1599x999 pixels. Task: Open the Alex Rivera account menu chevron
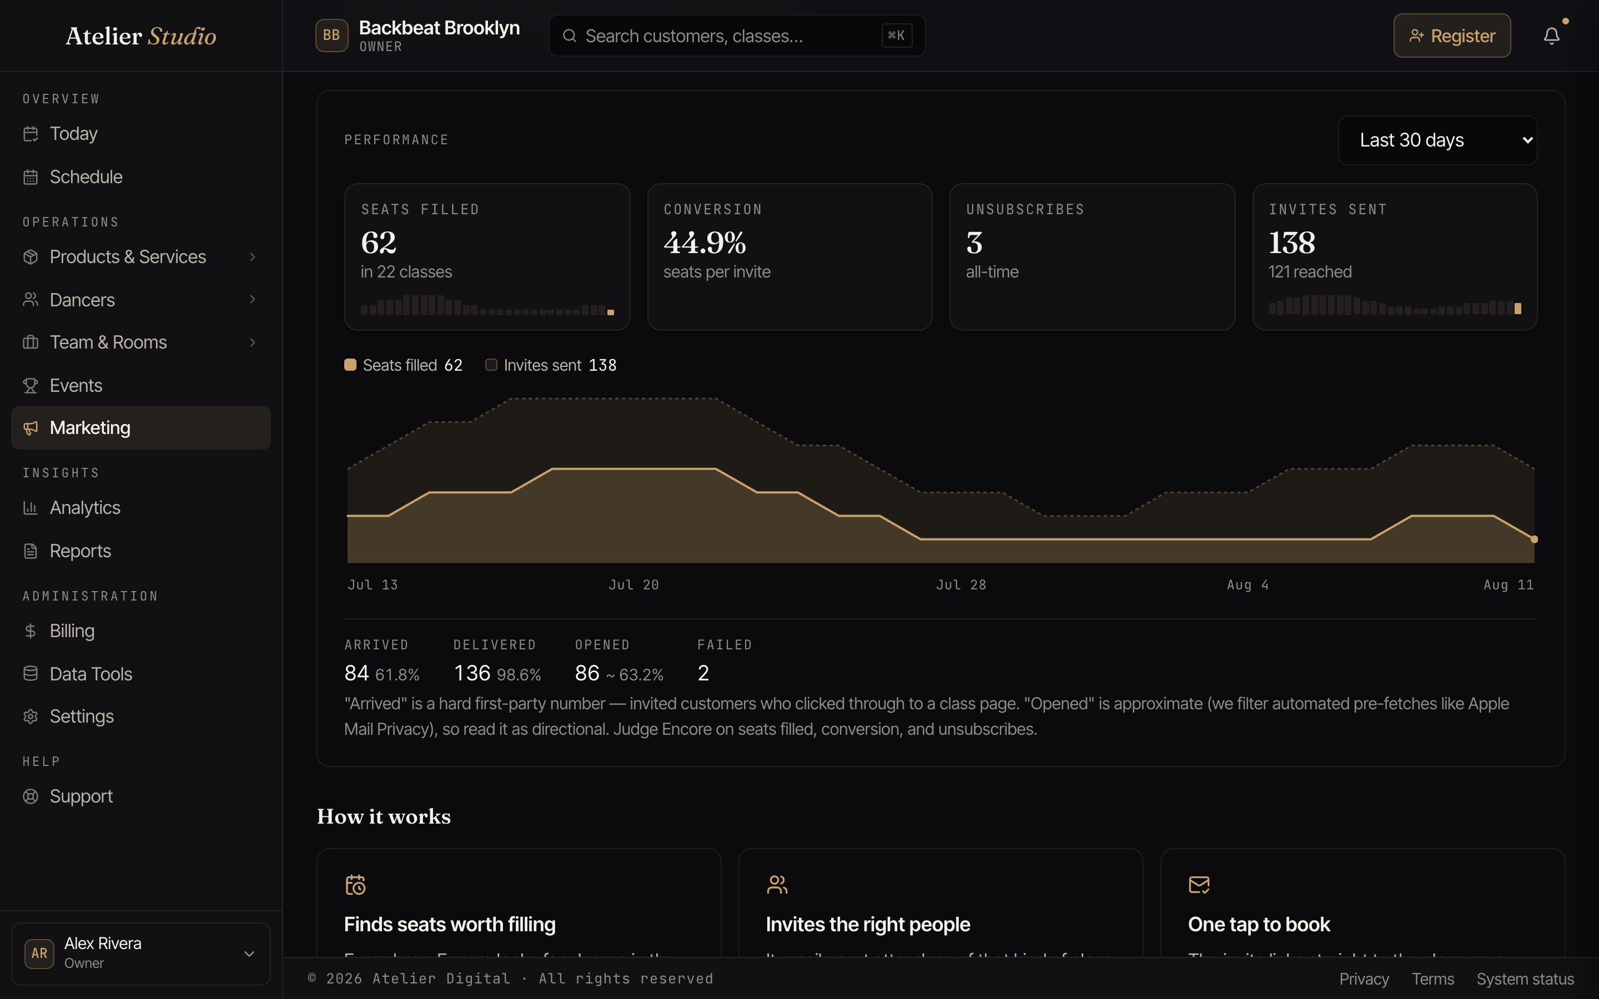249,954
